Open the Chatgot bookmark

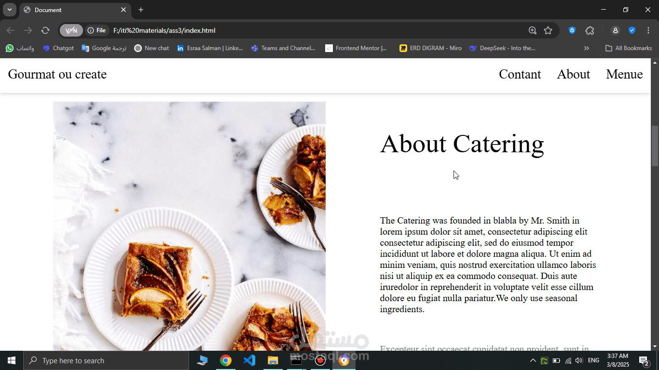tap(58, 48)
